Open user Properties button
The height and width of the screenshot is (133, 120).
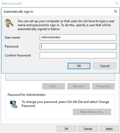[x=103, y=86]
